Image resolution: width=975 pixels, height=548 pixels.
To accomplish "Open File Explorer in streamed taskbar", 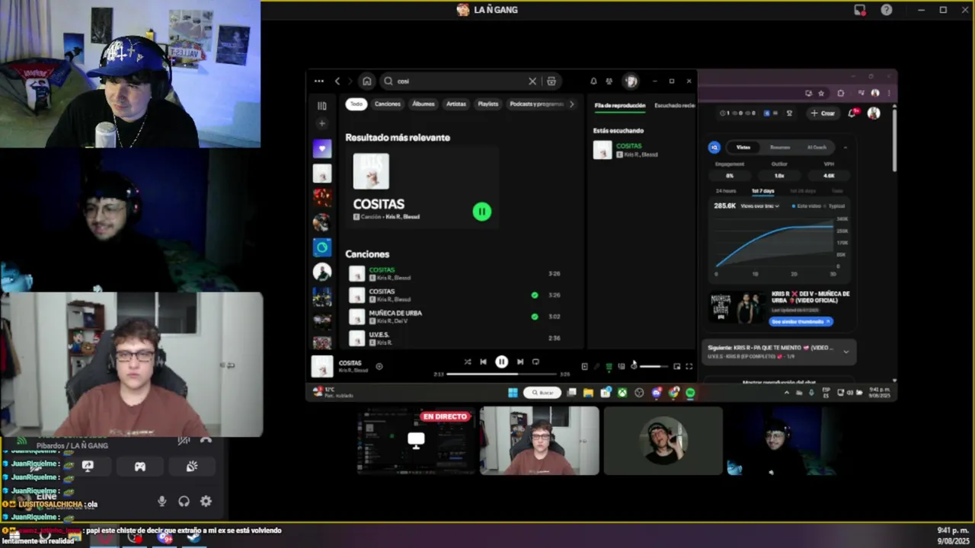I will pyautogui.click(x=588, y=393).
